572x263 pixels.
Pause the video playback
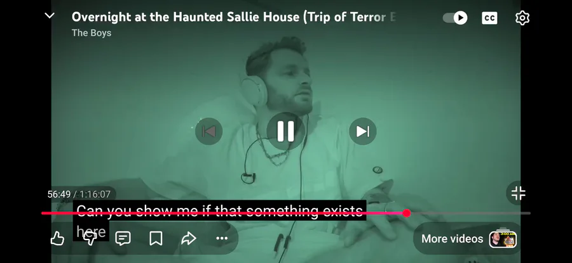click(x=285, y=131)
